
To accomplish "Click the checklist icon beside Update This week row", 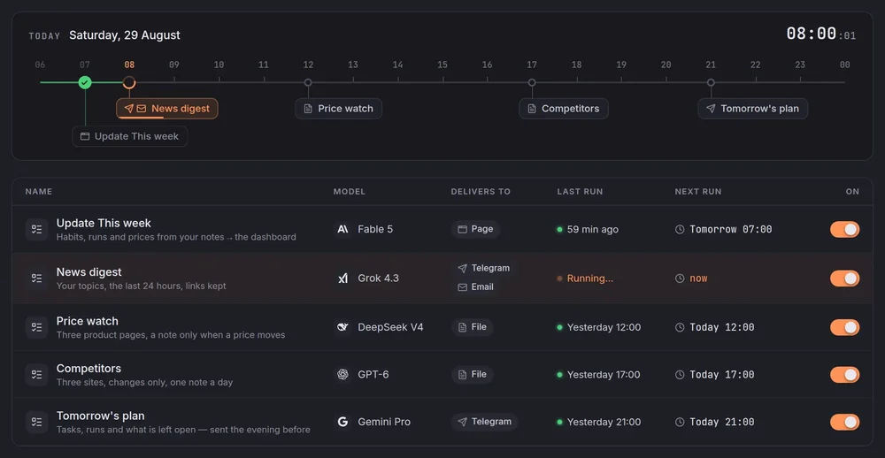I will (x=36, y=229).
